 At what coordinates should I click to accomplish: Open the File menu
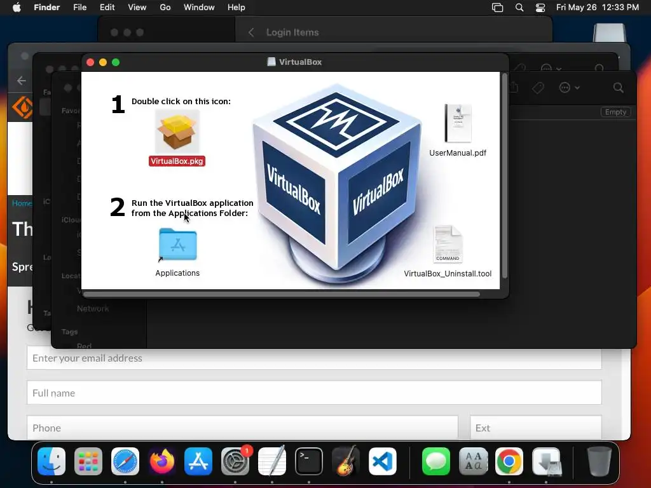click(x=79, y=8)
